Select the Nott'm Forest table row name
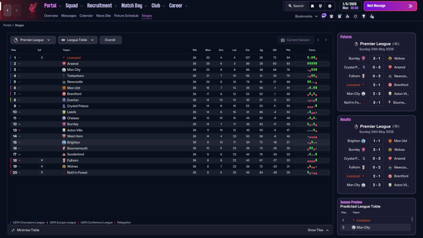The width and height of the screenshot is (423, 238). 77,173
